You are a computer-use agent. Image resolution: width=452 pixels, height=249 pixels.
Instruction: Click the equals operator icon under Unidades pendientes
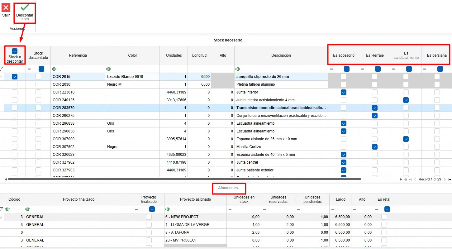[299, 209]
